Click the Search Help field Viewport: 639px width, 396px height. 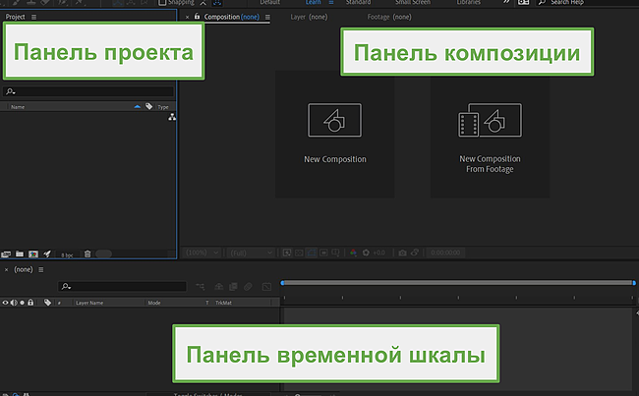(x=585, y=2)
